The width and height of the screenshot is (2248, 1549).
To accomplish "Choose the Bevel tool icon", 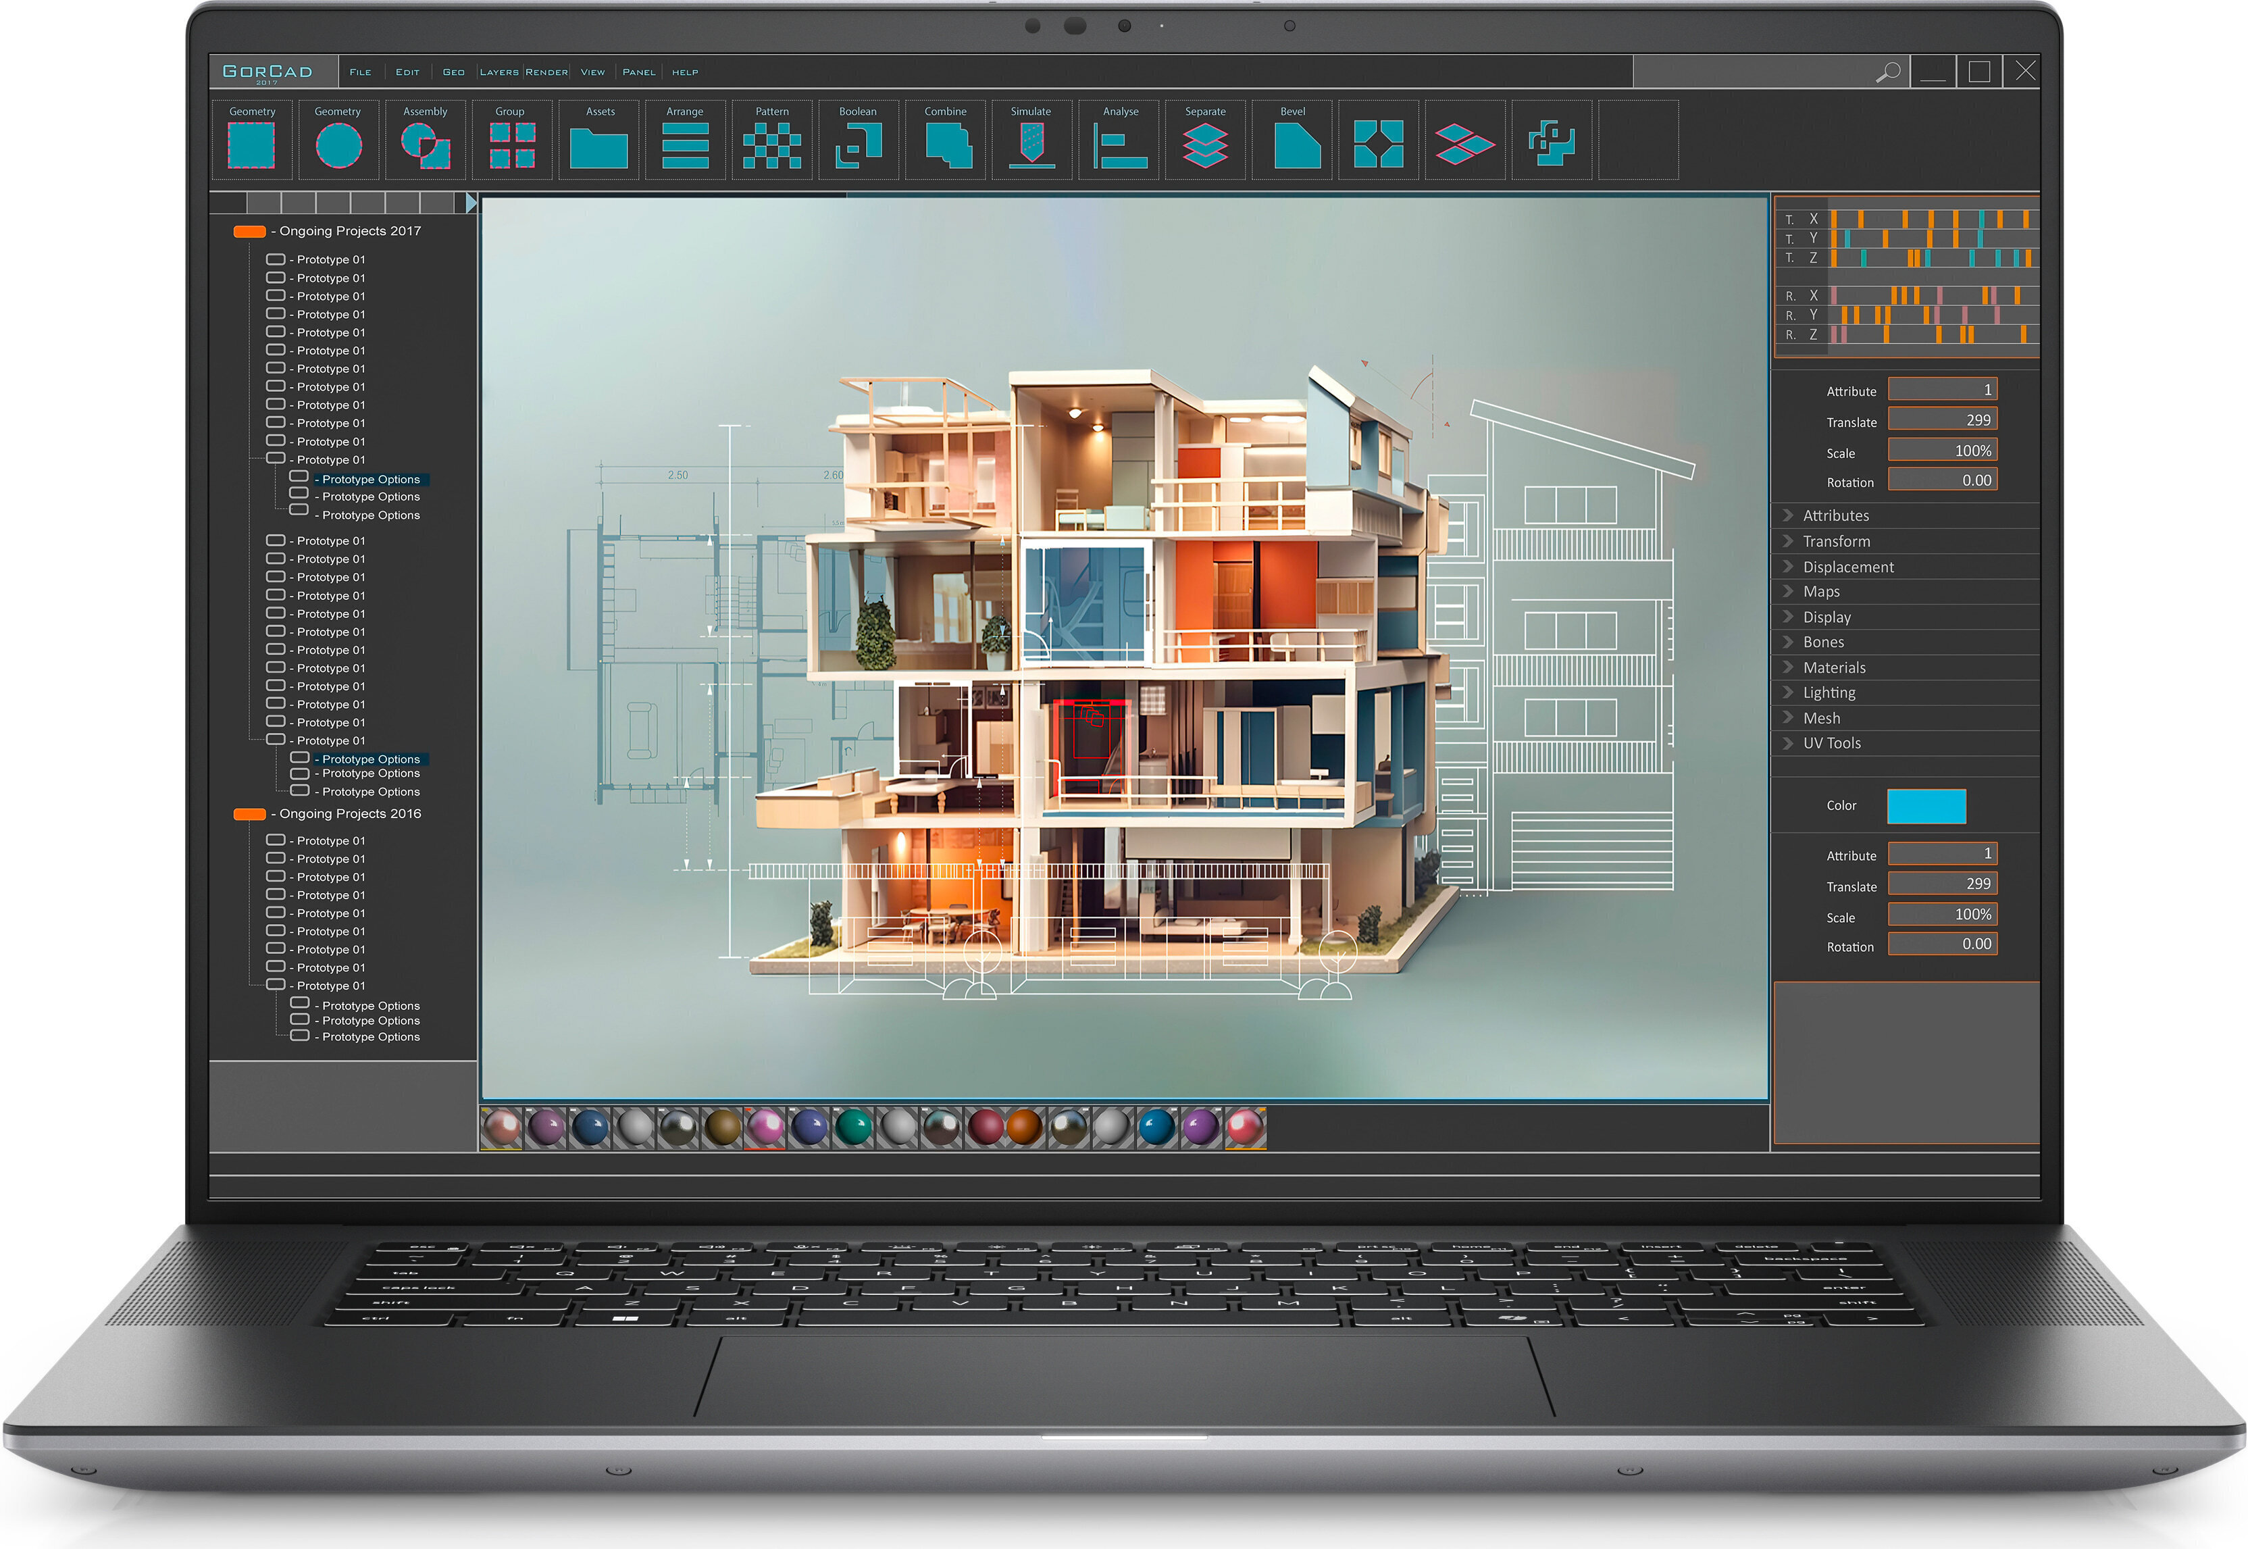I will tap(1296, 146).
